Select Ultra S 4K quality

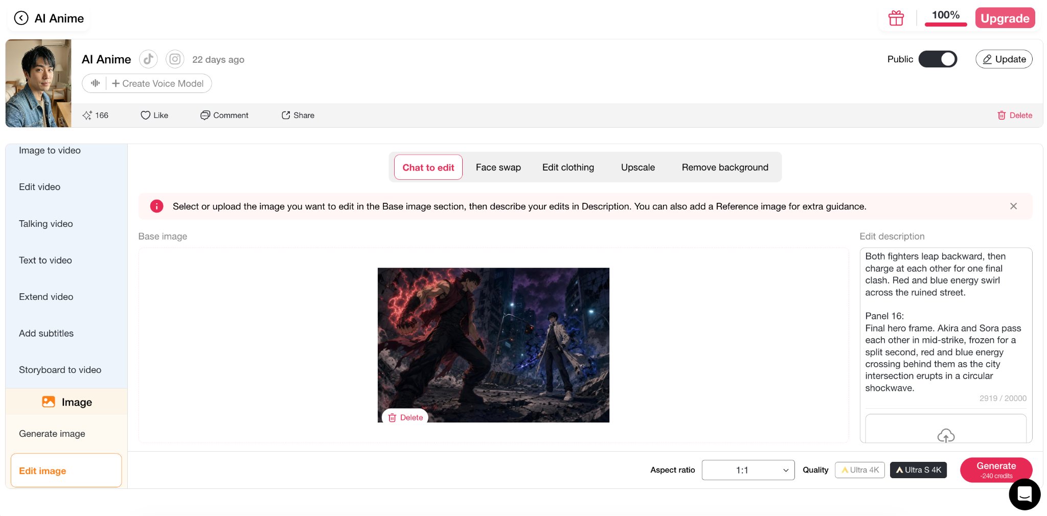(x=918, y=470)
